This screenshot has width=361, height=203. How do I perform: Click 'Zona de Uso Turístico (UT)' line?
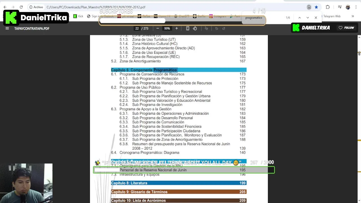154,39
